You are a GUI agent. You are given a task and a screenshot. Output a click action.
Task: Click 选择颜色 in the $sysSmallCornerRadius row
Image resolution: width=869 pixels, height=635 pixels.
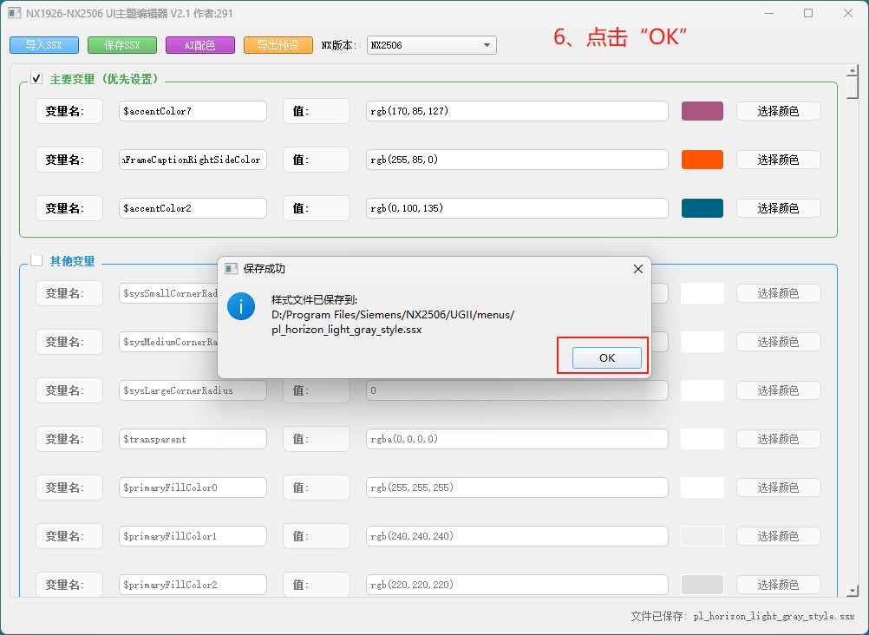[x=778, y=293]
